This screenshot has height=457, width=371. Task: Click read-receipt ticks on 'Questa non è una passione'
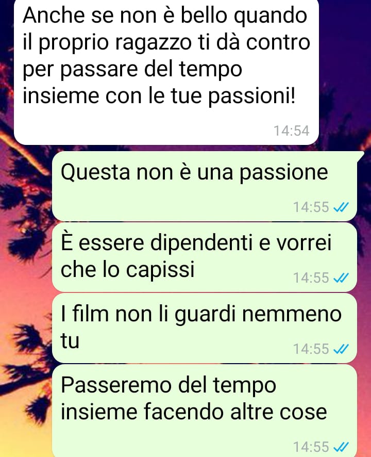341,207
